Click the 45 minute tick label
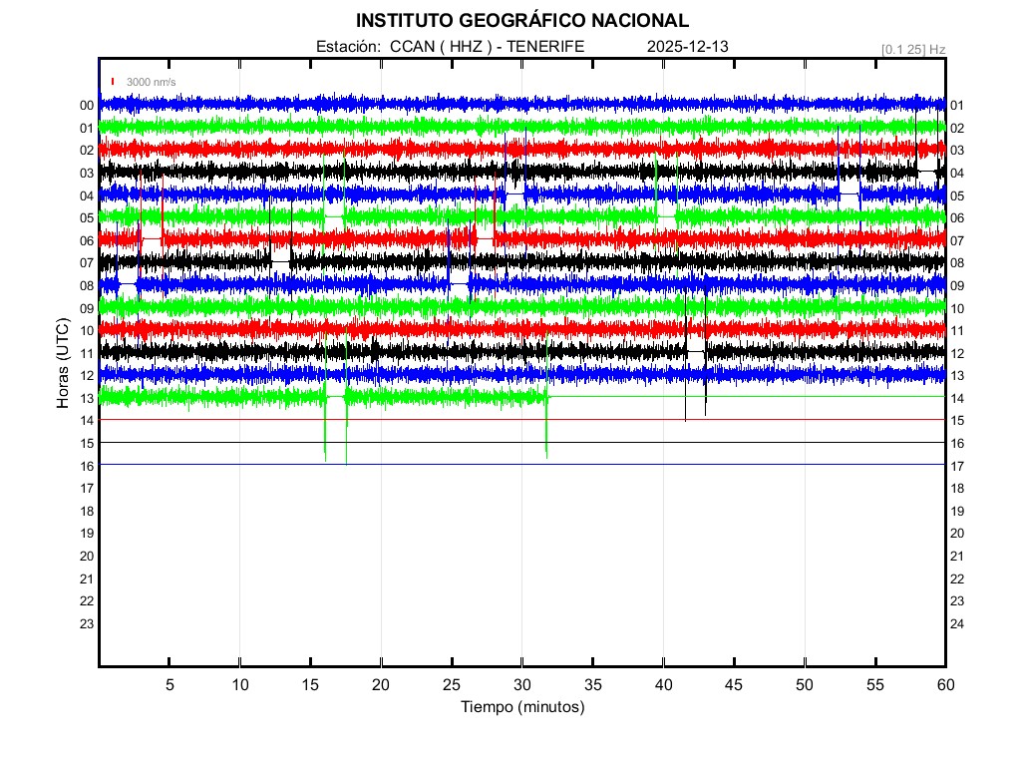The image size is (1021, 766). pos(734,684)
